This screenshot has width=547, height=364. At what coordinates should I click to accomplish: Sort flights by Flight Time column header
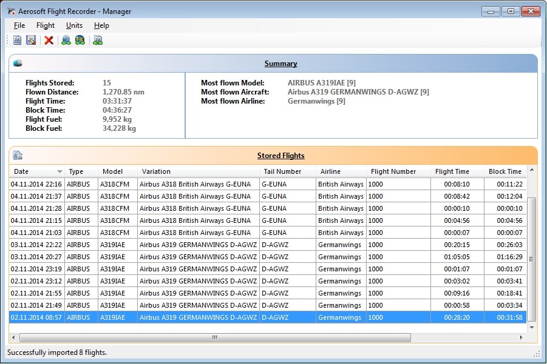tap(452, 171)
